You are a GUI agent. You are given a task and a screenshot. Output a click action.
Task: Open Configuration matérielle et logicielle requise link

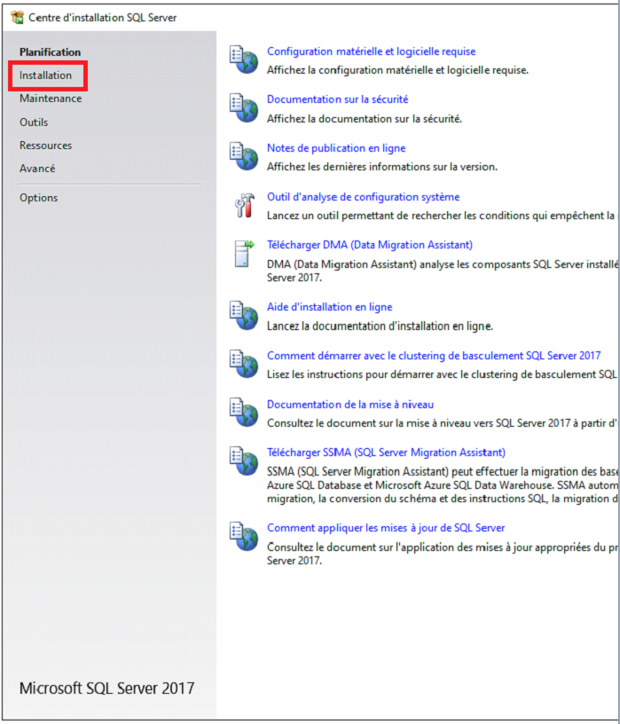coord(371,51)
